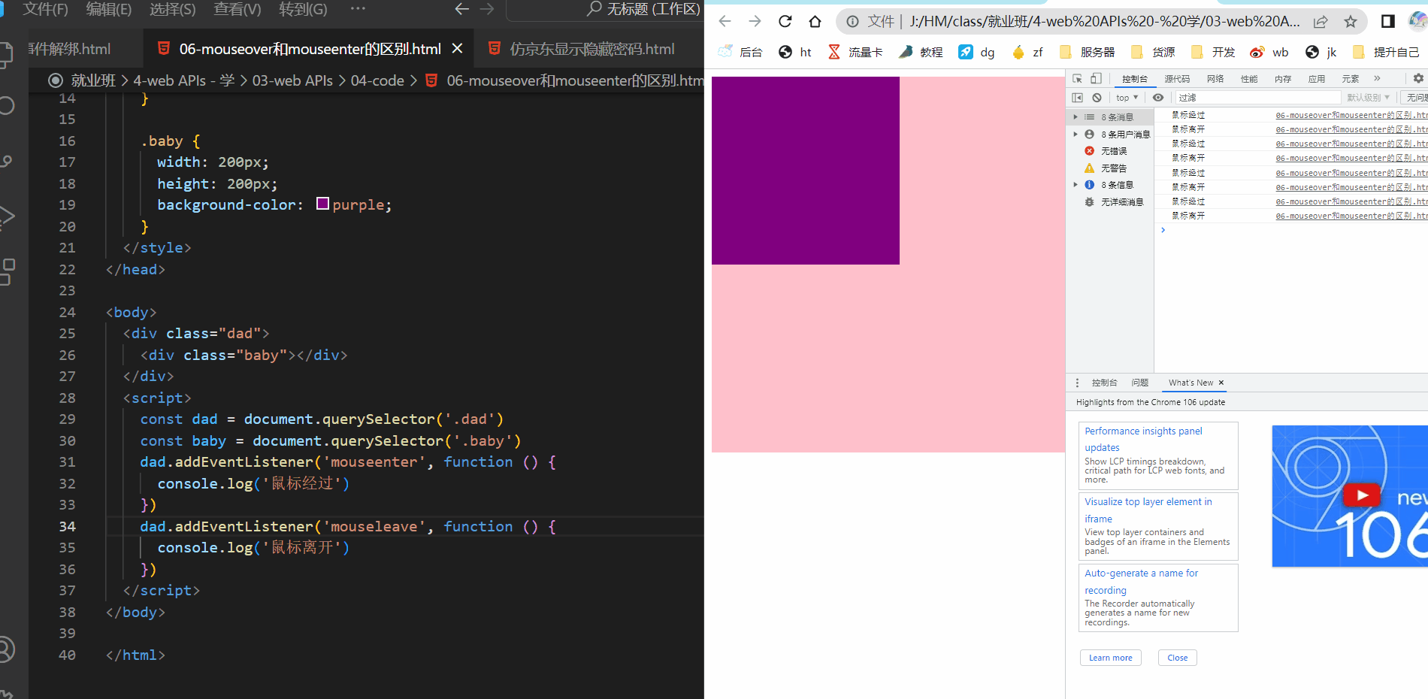Navigate back arrow in VS Code title bar
This screenshot has height=699, width=1428.
(x=462, y=9)
